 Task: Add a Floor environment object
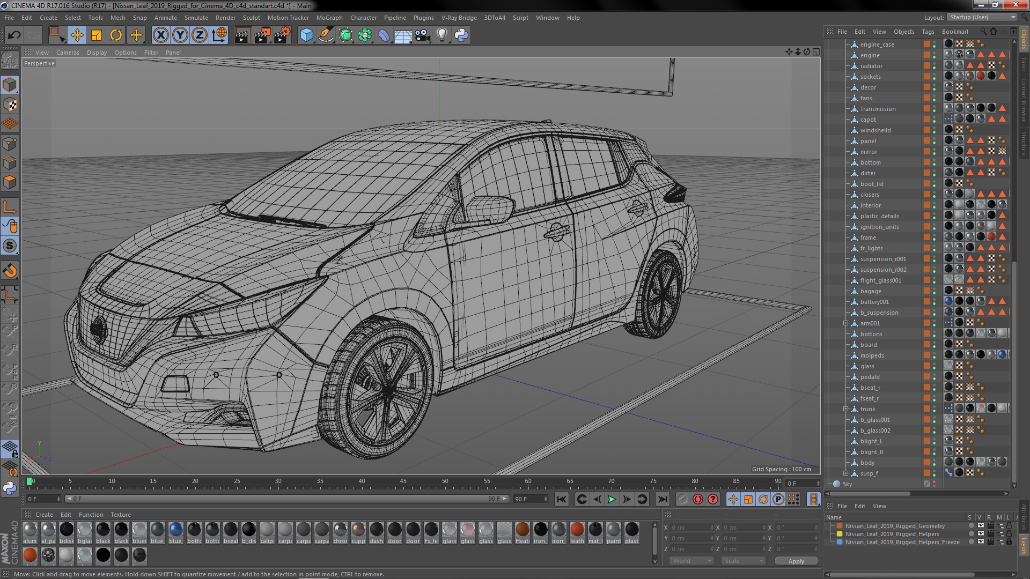(403, 35)
